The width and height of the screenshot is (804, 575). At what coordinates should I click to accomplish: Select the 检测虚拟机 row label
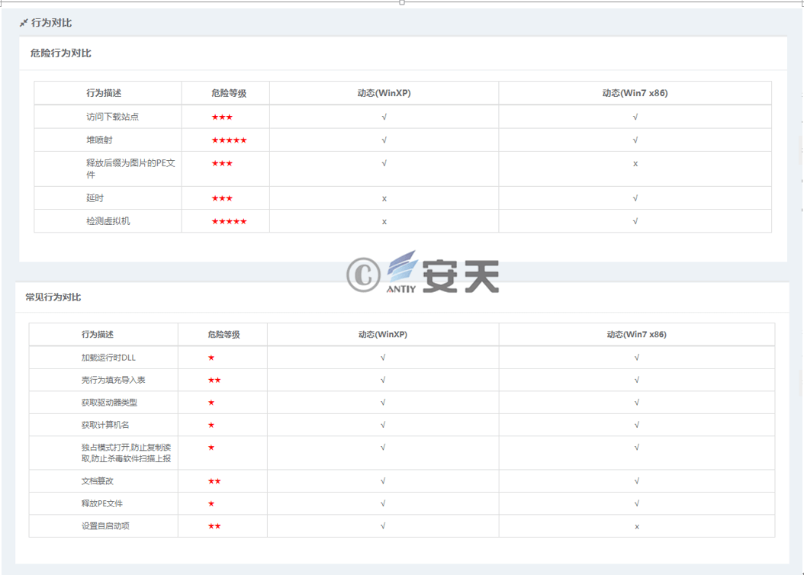pos(108,221)
